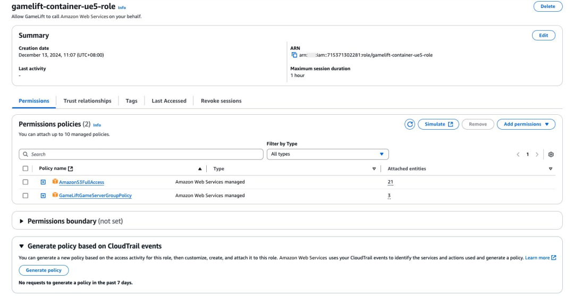The image size is (574, 296).
Task: Go to next page of policies
Action: (537, 155)
